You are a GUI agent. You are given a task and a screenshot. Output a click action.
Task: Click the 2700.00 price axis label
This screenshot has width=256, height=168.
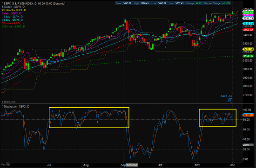pyautogui.click(x=248, y=95)
